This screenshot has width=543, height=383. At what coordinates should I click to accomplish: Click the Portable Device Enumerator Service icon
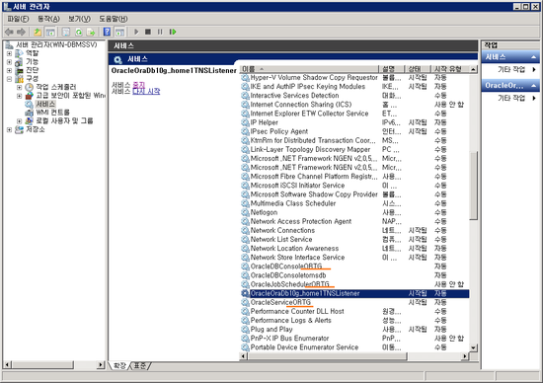[245, 347]
